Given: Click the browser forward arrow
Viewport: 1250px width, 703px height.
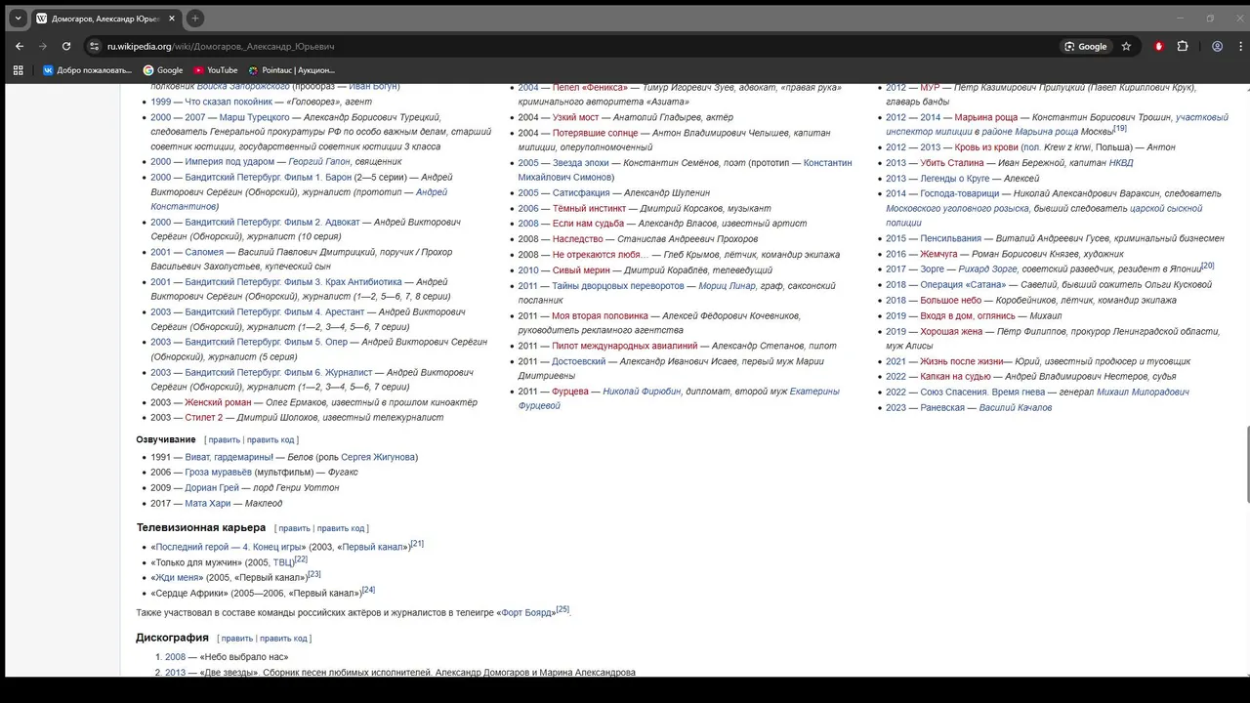Looking at the screenshot, I should [43, 46].
